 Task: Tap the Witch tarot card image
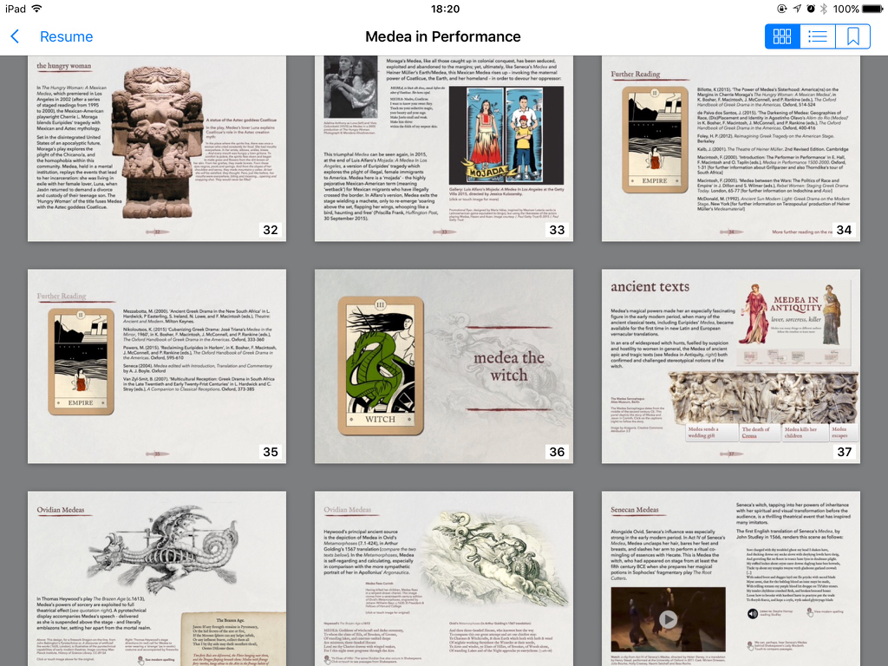pos(381,365)
